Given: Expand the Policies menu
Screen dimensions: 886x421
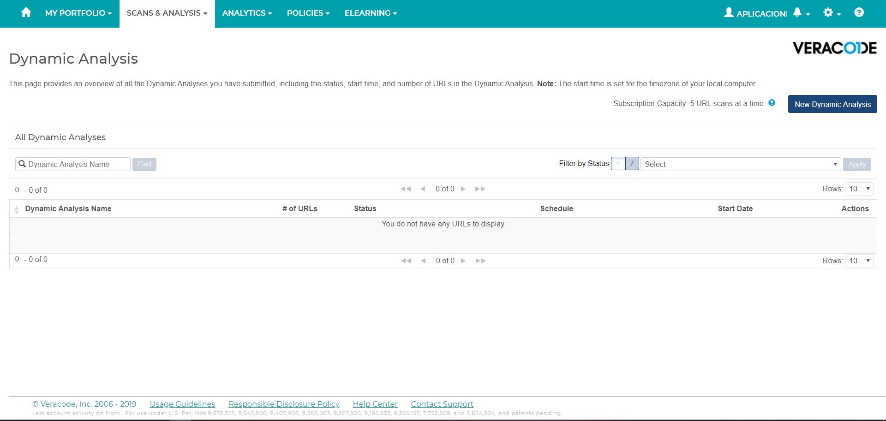Looking at the screenshot, I should (308, 13).
